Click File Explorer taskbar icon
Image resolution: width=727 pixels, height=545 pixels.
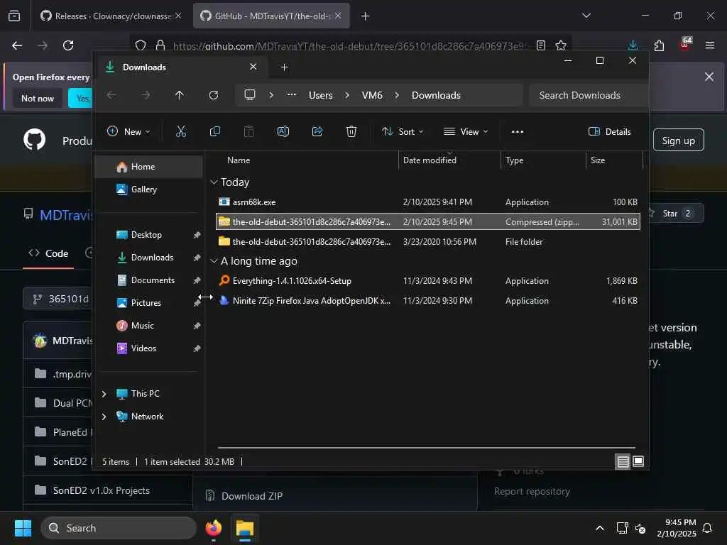point(245,528)
